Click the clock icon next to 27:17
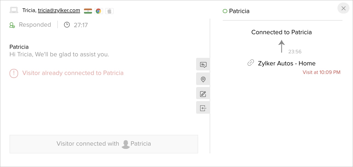 67,25
